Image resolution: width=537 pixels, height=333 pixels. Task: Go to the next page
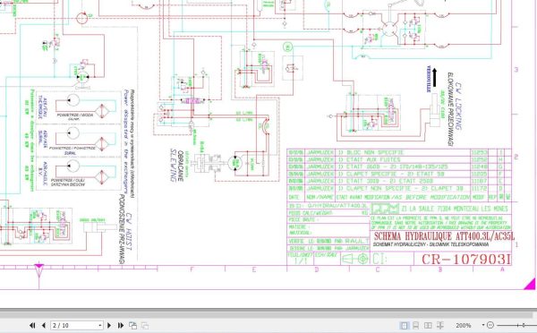[109, 325]
